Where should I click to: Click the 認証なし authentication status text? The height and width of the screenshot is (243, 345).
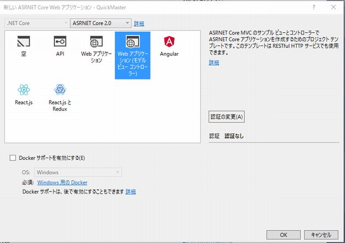(x=234, y=136)
